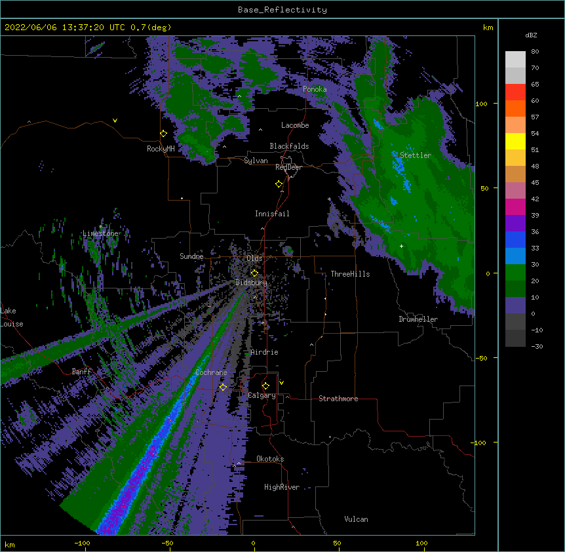Screen dimensions: 565x552
Task: Click the slate purple 0-10 dBZ legend color
Action: pyautogui.click(x=515, y=306)
